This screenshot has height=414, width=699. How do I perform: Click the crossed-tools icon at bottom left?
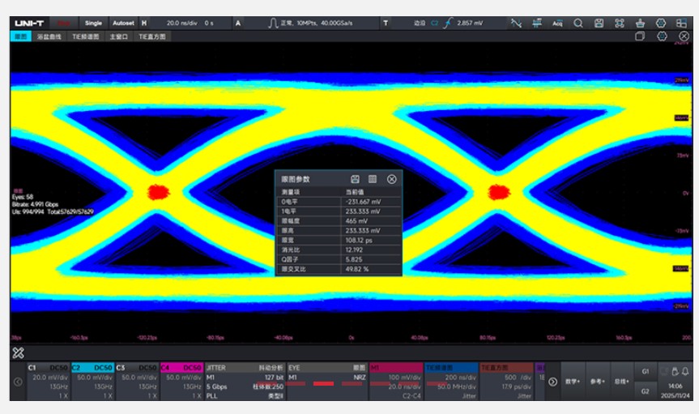tap(18, 352)
